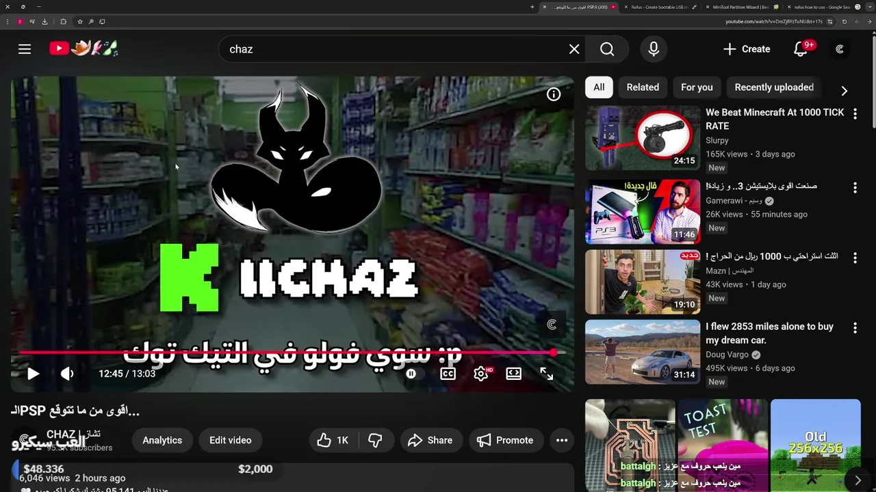Switch to theater mode
The image size is (876, 492).
coord(513,374)
